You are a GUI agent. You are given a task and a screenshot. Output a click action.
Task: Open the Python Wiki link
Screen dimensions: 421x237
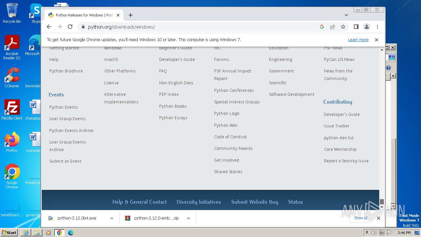click(x=226, y=125)
